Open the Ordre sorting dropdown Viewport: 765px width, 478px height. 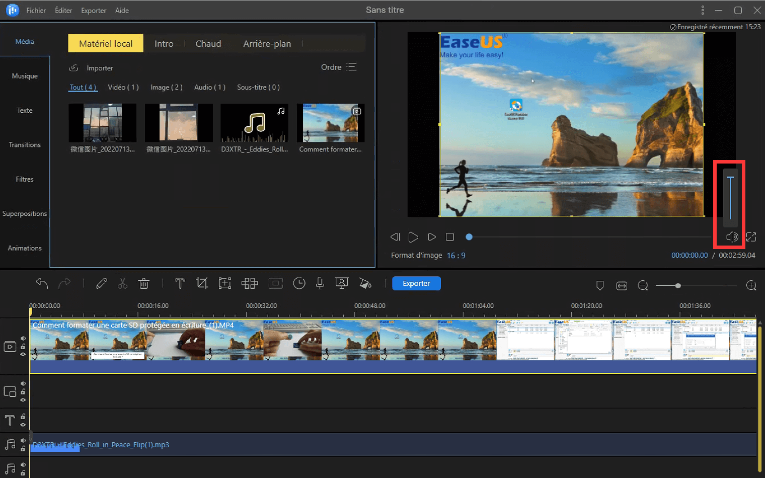(338, 67)
